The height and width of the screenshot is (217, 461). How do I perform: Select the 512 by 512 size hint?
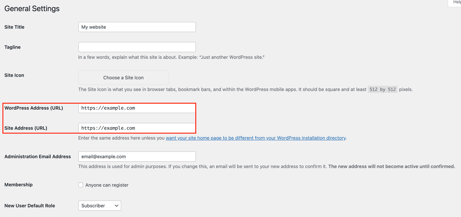[x=383, y=89]
